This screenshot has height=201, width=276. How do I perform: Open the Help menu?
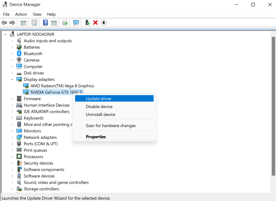click(51, 14)
